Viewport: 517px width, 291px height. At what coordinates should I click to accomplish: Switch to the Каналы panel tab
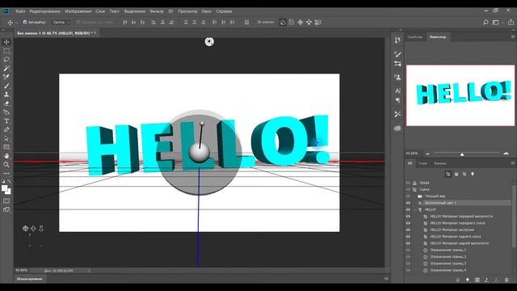click(x=439, y=163)
